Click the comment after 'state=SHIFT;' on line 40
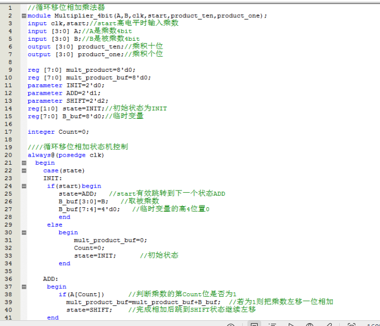The height and width of the screenshot is (326, 380). tap(192, 309)
